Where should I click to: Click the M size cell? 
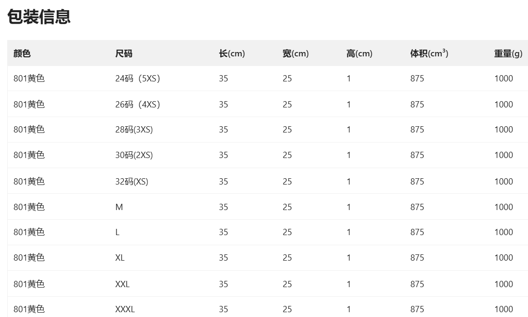119,207
